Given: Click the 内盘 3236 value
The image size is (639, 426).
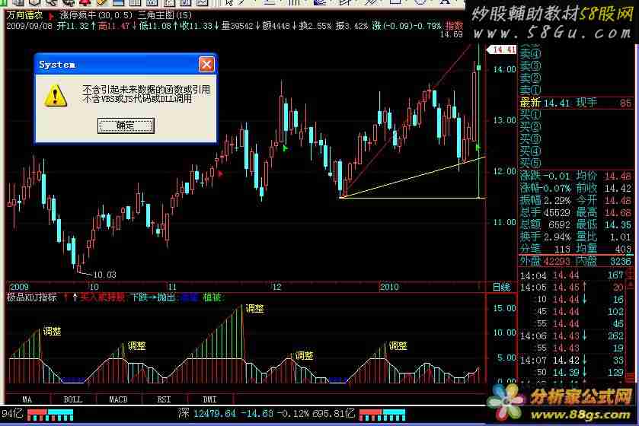Looking at the screenshot, I should pos(603,261).
